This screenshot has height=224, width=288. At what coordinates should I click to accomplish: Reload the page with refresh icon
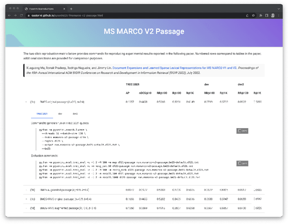pyautogui.click(x=21, y=15)
